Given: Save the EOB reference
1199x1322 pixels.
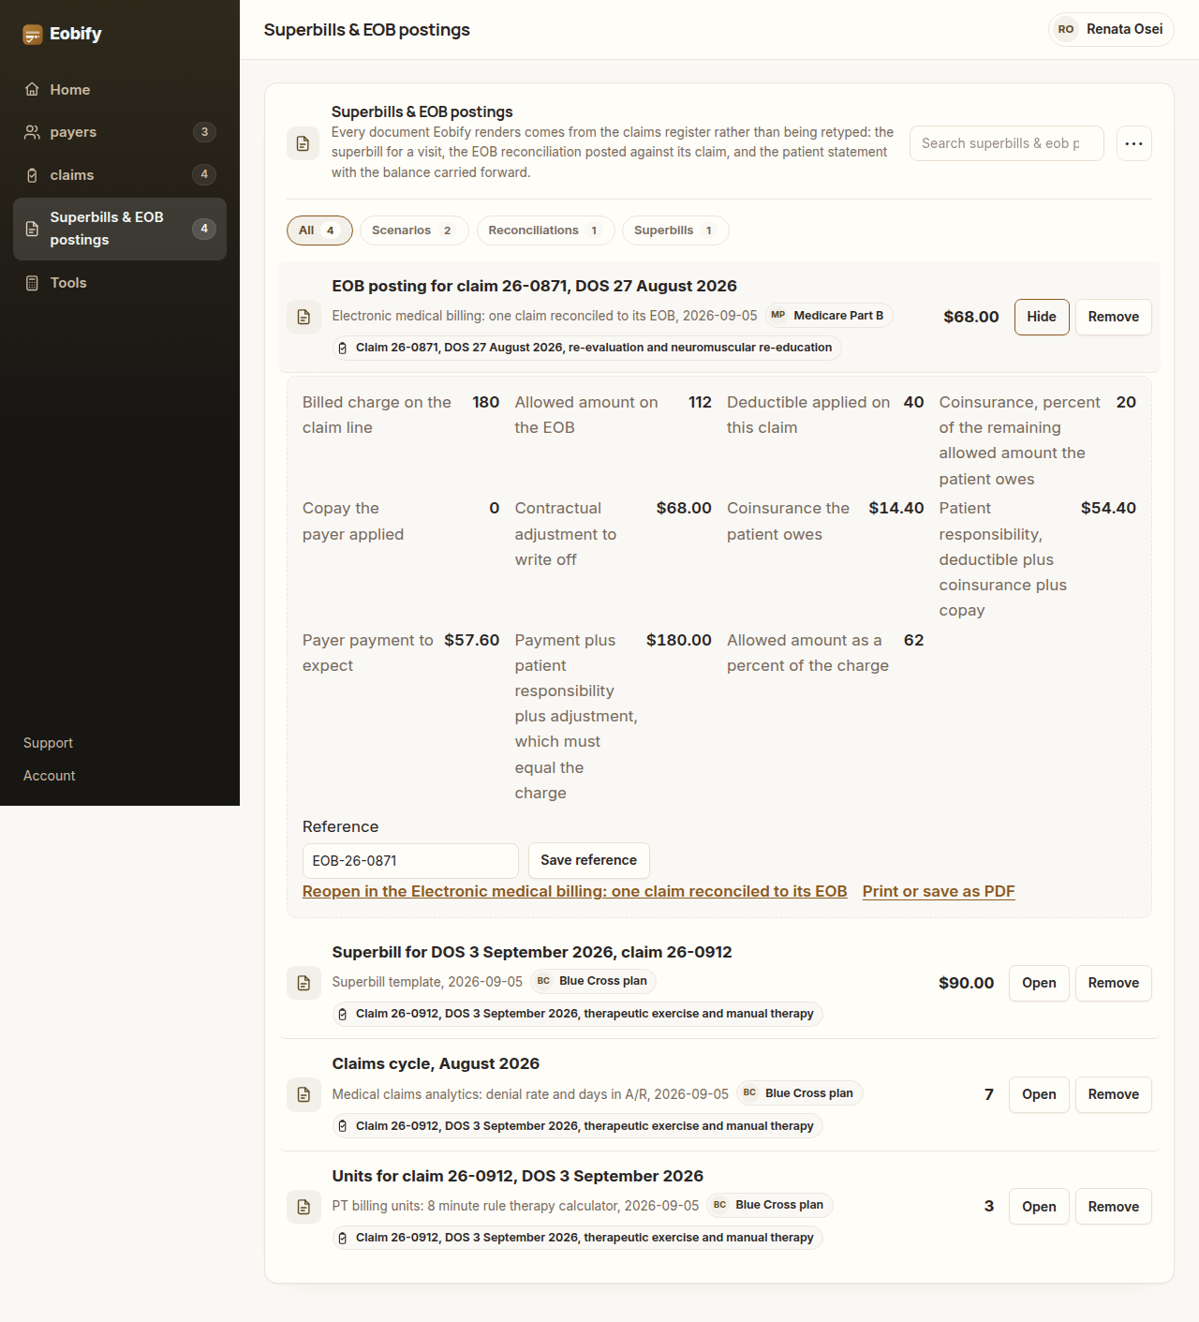Looking at the screenshot, I should point(588,860).
